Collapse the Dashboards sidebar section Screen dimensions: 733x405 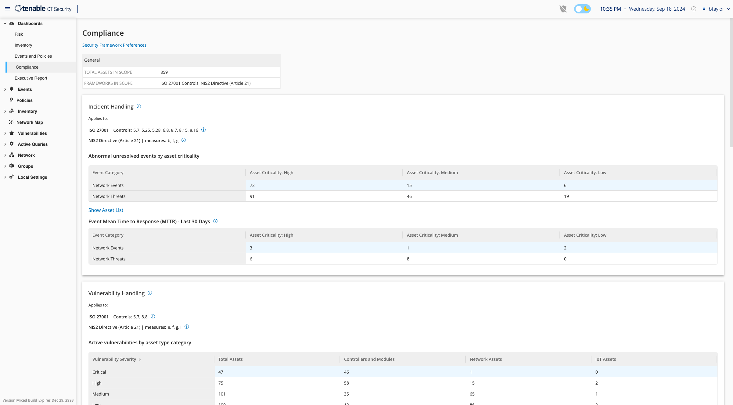[5, 23]
